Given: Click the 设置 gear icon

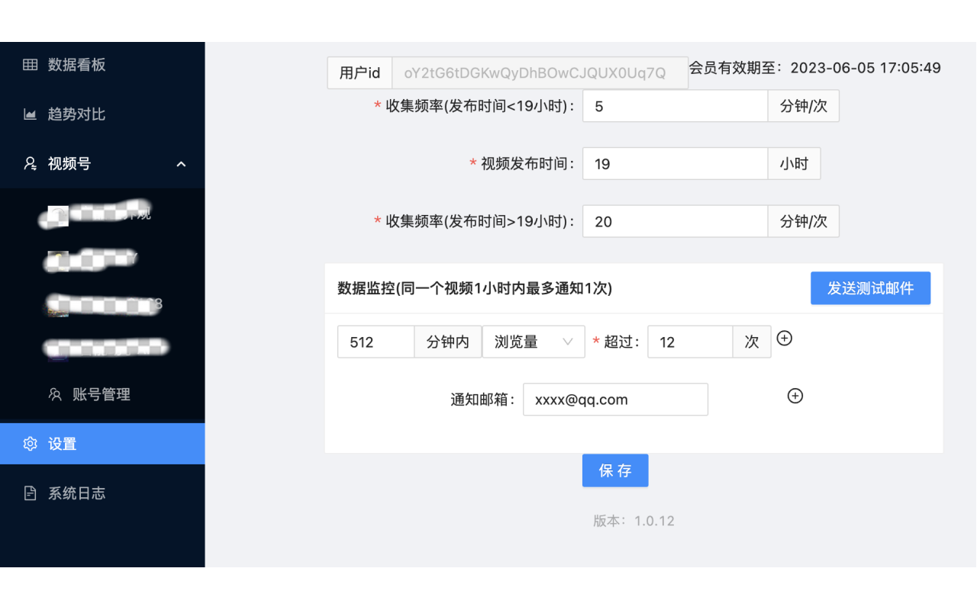Looking at the screenshot, I should click(31, 443).
